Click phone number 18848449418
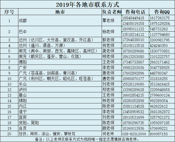175x142 pixels. click(133, 18)
